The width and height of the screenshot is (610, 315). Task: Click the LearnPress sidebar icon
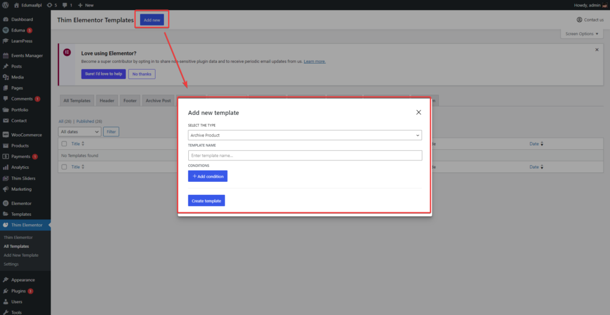[x=5, y=41]
